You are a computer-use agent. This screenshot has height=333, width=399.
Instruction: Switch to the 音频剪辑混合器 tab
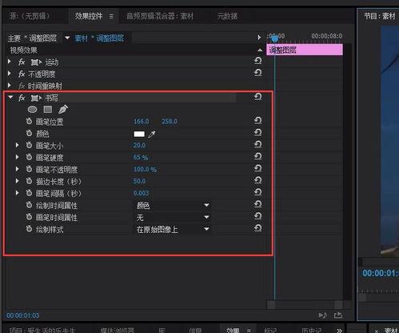tap(160, 16)
